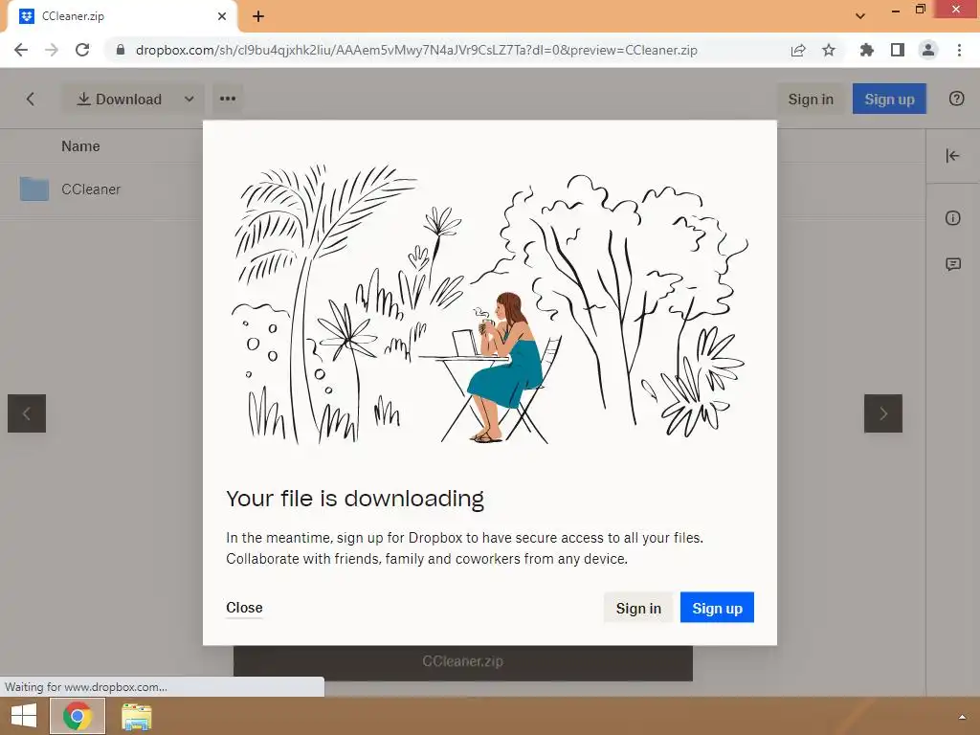Click the address bar URL

pyautogui.click(x=416, y=50)
